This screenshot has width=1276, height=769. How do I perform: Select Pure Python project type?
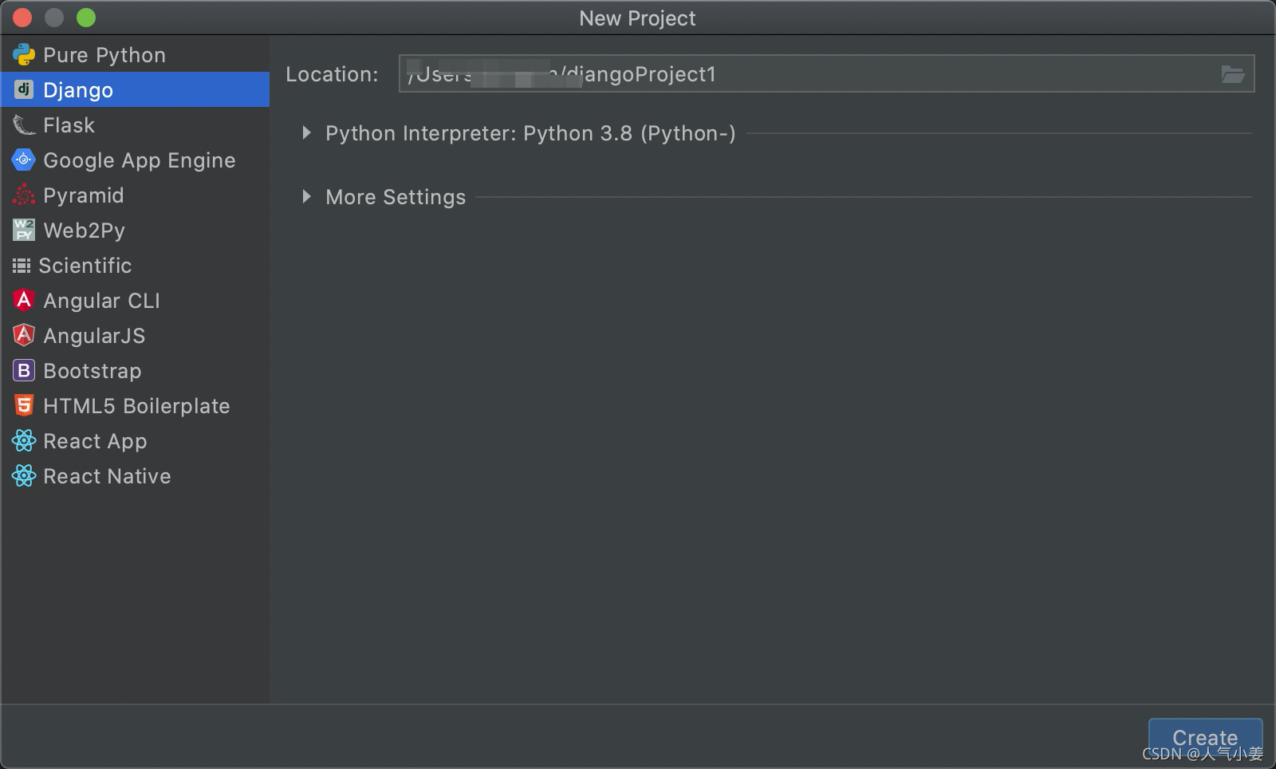[x=135, y=55]
